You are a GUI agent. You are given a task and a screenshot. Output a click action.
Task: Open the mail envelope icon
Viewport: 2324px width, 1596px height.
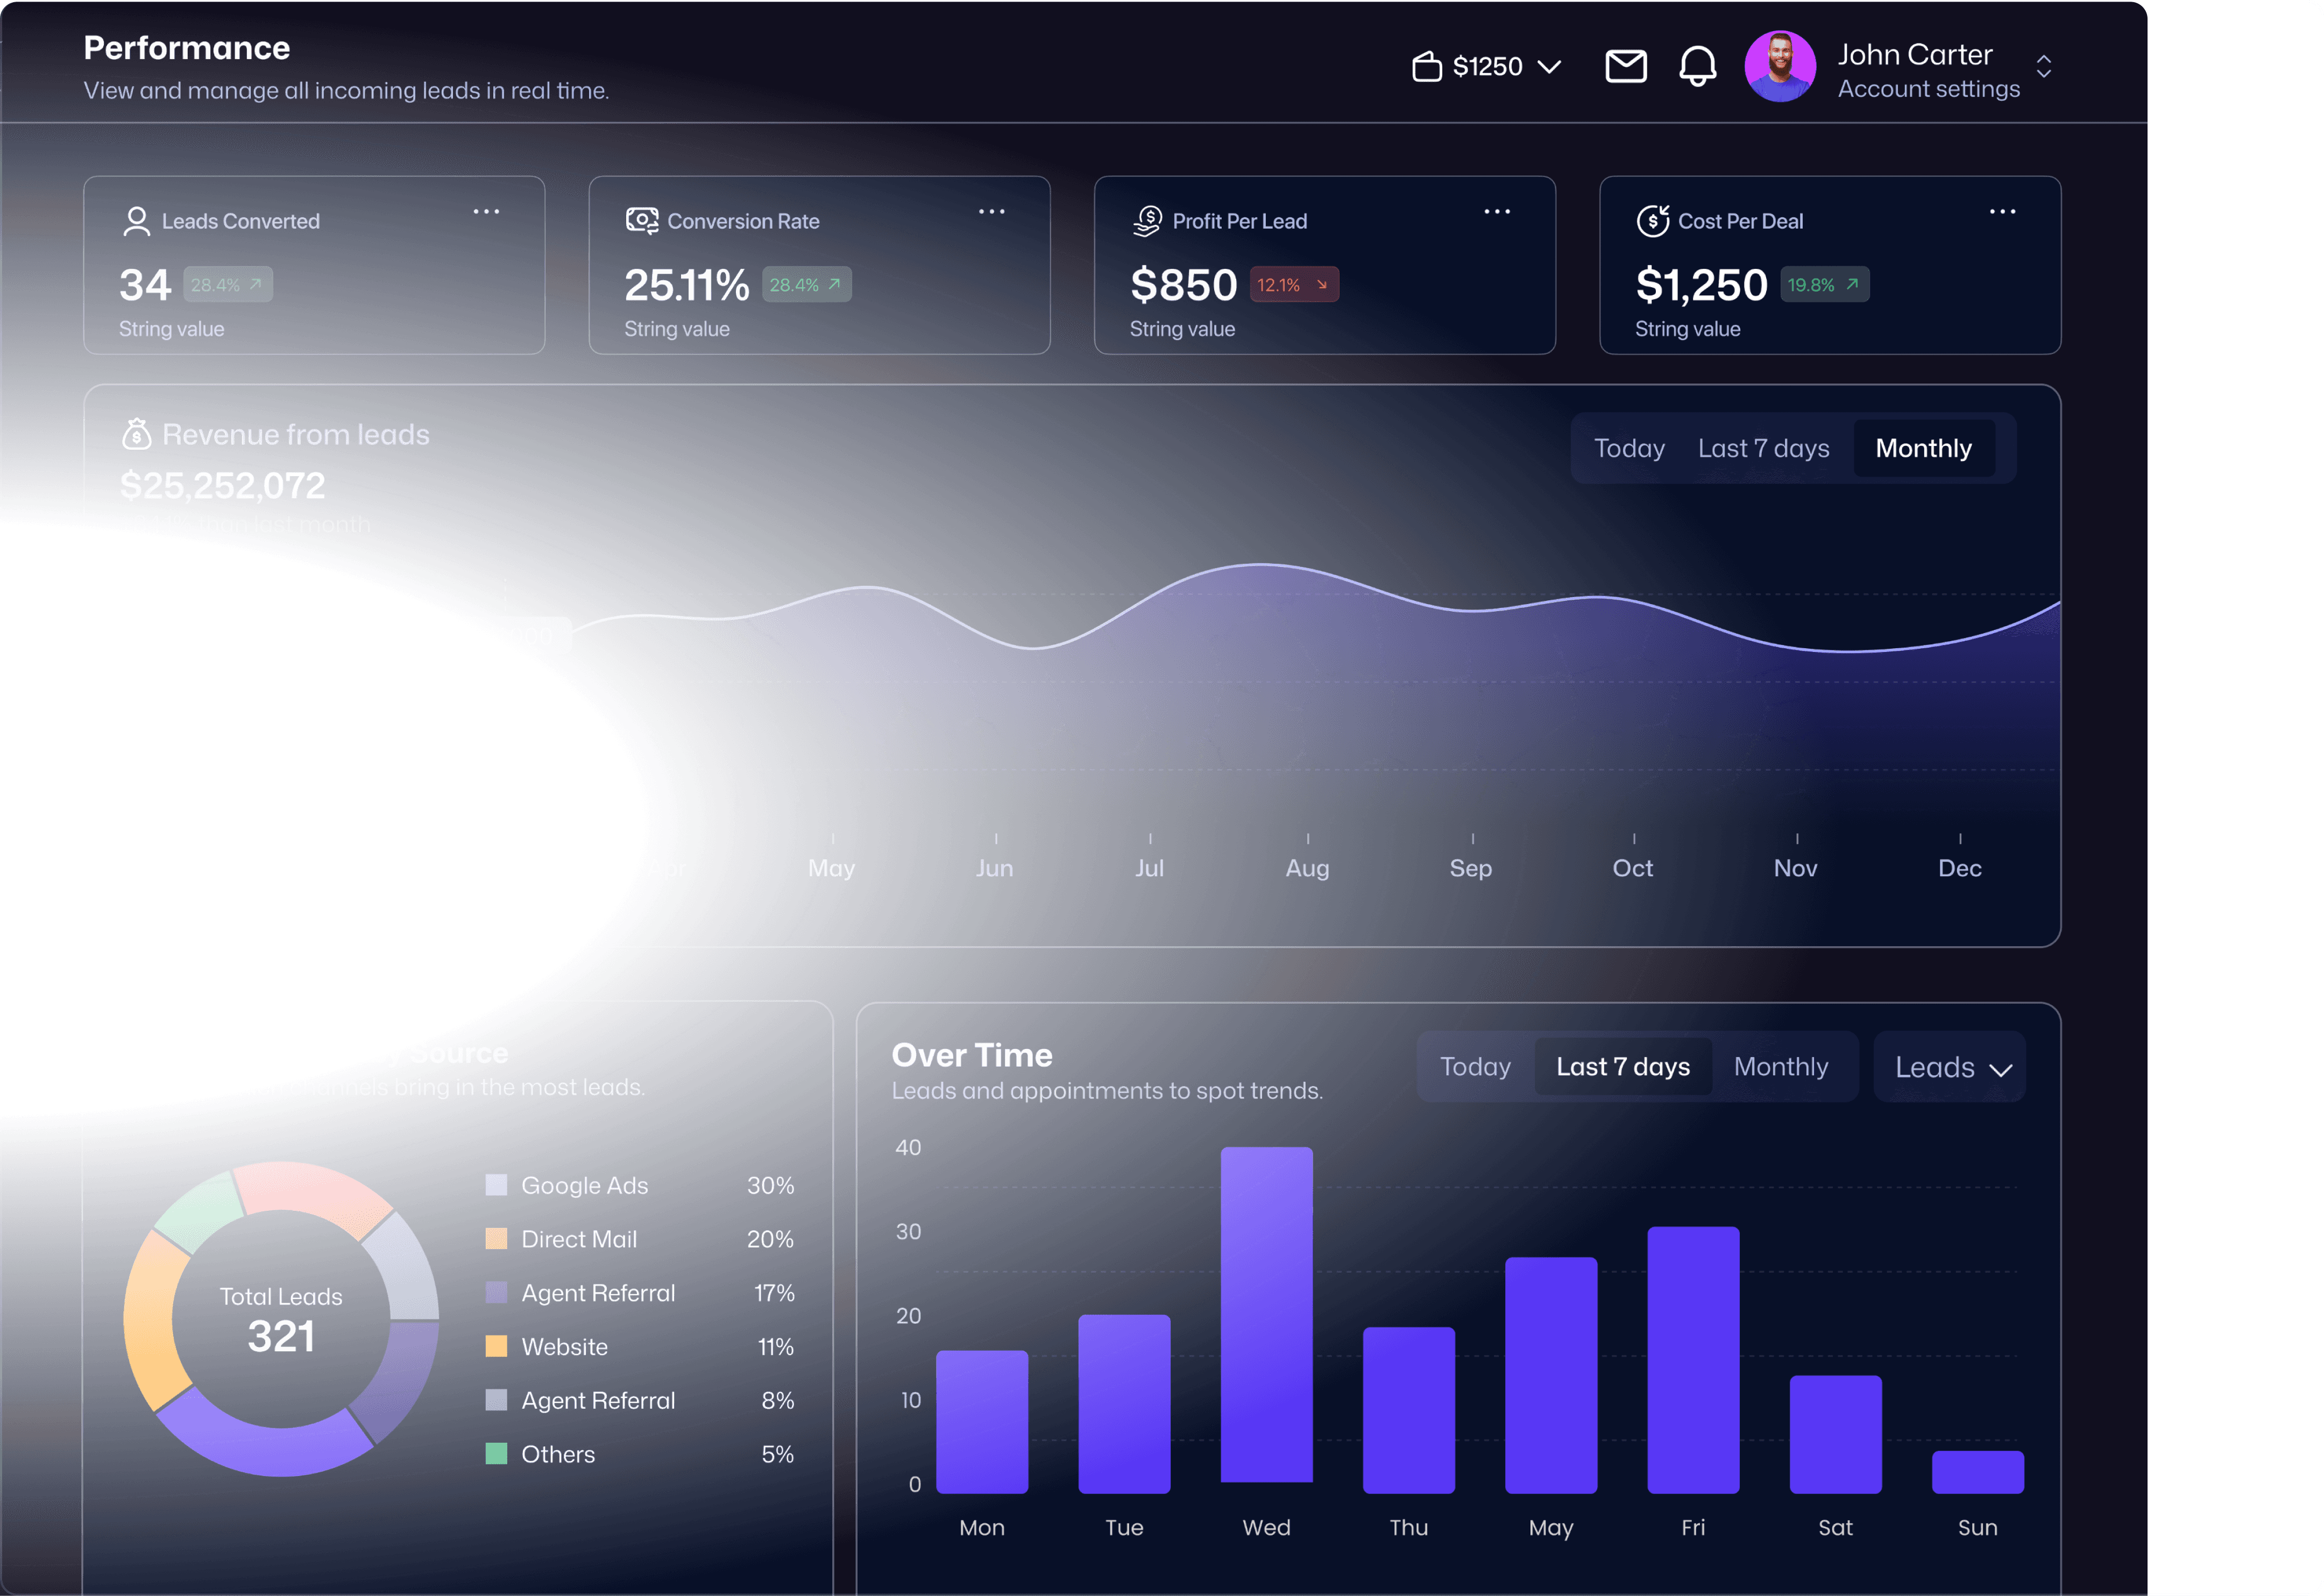[x=1625, y=66]
